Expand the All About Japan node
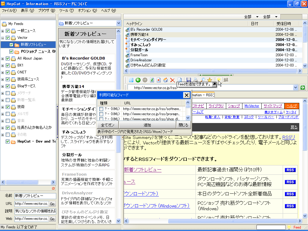308x231 pixels. [x=2, y=59]
